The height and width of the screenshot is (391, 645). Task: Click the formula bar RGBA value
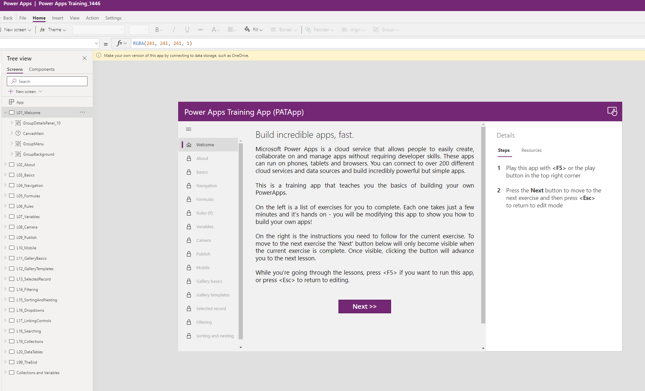point(163,43)
